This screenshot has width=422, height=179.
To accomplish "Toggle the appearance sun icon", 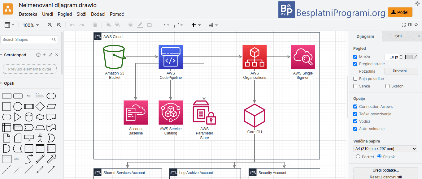I will (x=417, y=3).
